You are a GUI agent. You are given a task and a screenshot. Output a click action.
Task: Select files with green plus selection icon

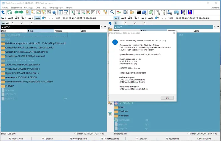pyautogui.click(x=73, y=12)
